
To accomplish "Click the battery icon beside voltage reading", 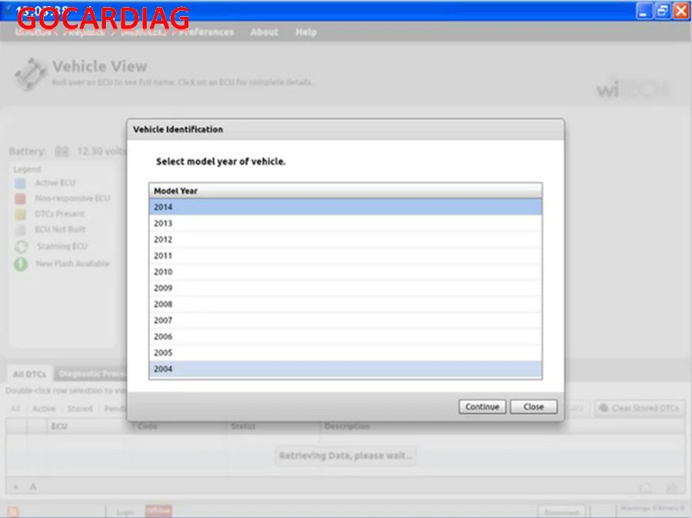I will coord(62,151).
